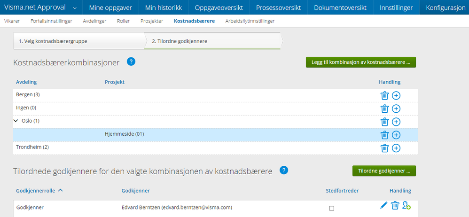The image size is (469, 217).
Task: Toggle Stedfortreder checkbox for Godkjenner
Action: coord(332,208)
